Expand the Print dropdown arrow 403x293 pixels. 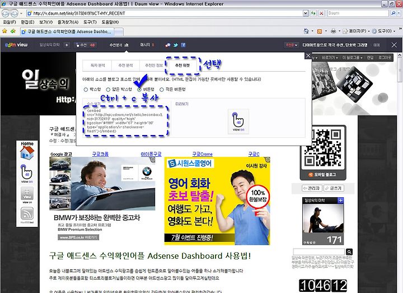(x=339, y=31)
